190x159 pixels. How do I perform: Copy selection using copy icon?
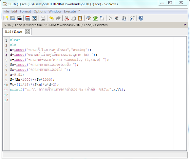[x=73, y=18]
